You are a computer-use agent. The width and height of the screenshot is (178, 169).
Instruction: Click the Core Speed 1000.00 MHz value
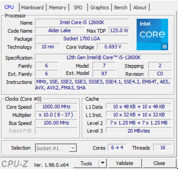coord(56,106)
